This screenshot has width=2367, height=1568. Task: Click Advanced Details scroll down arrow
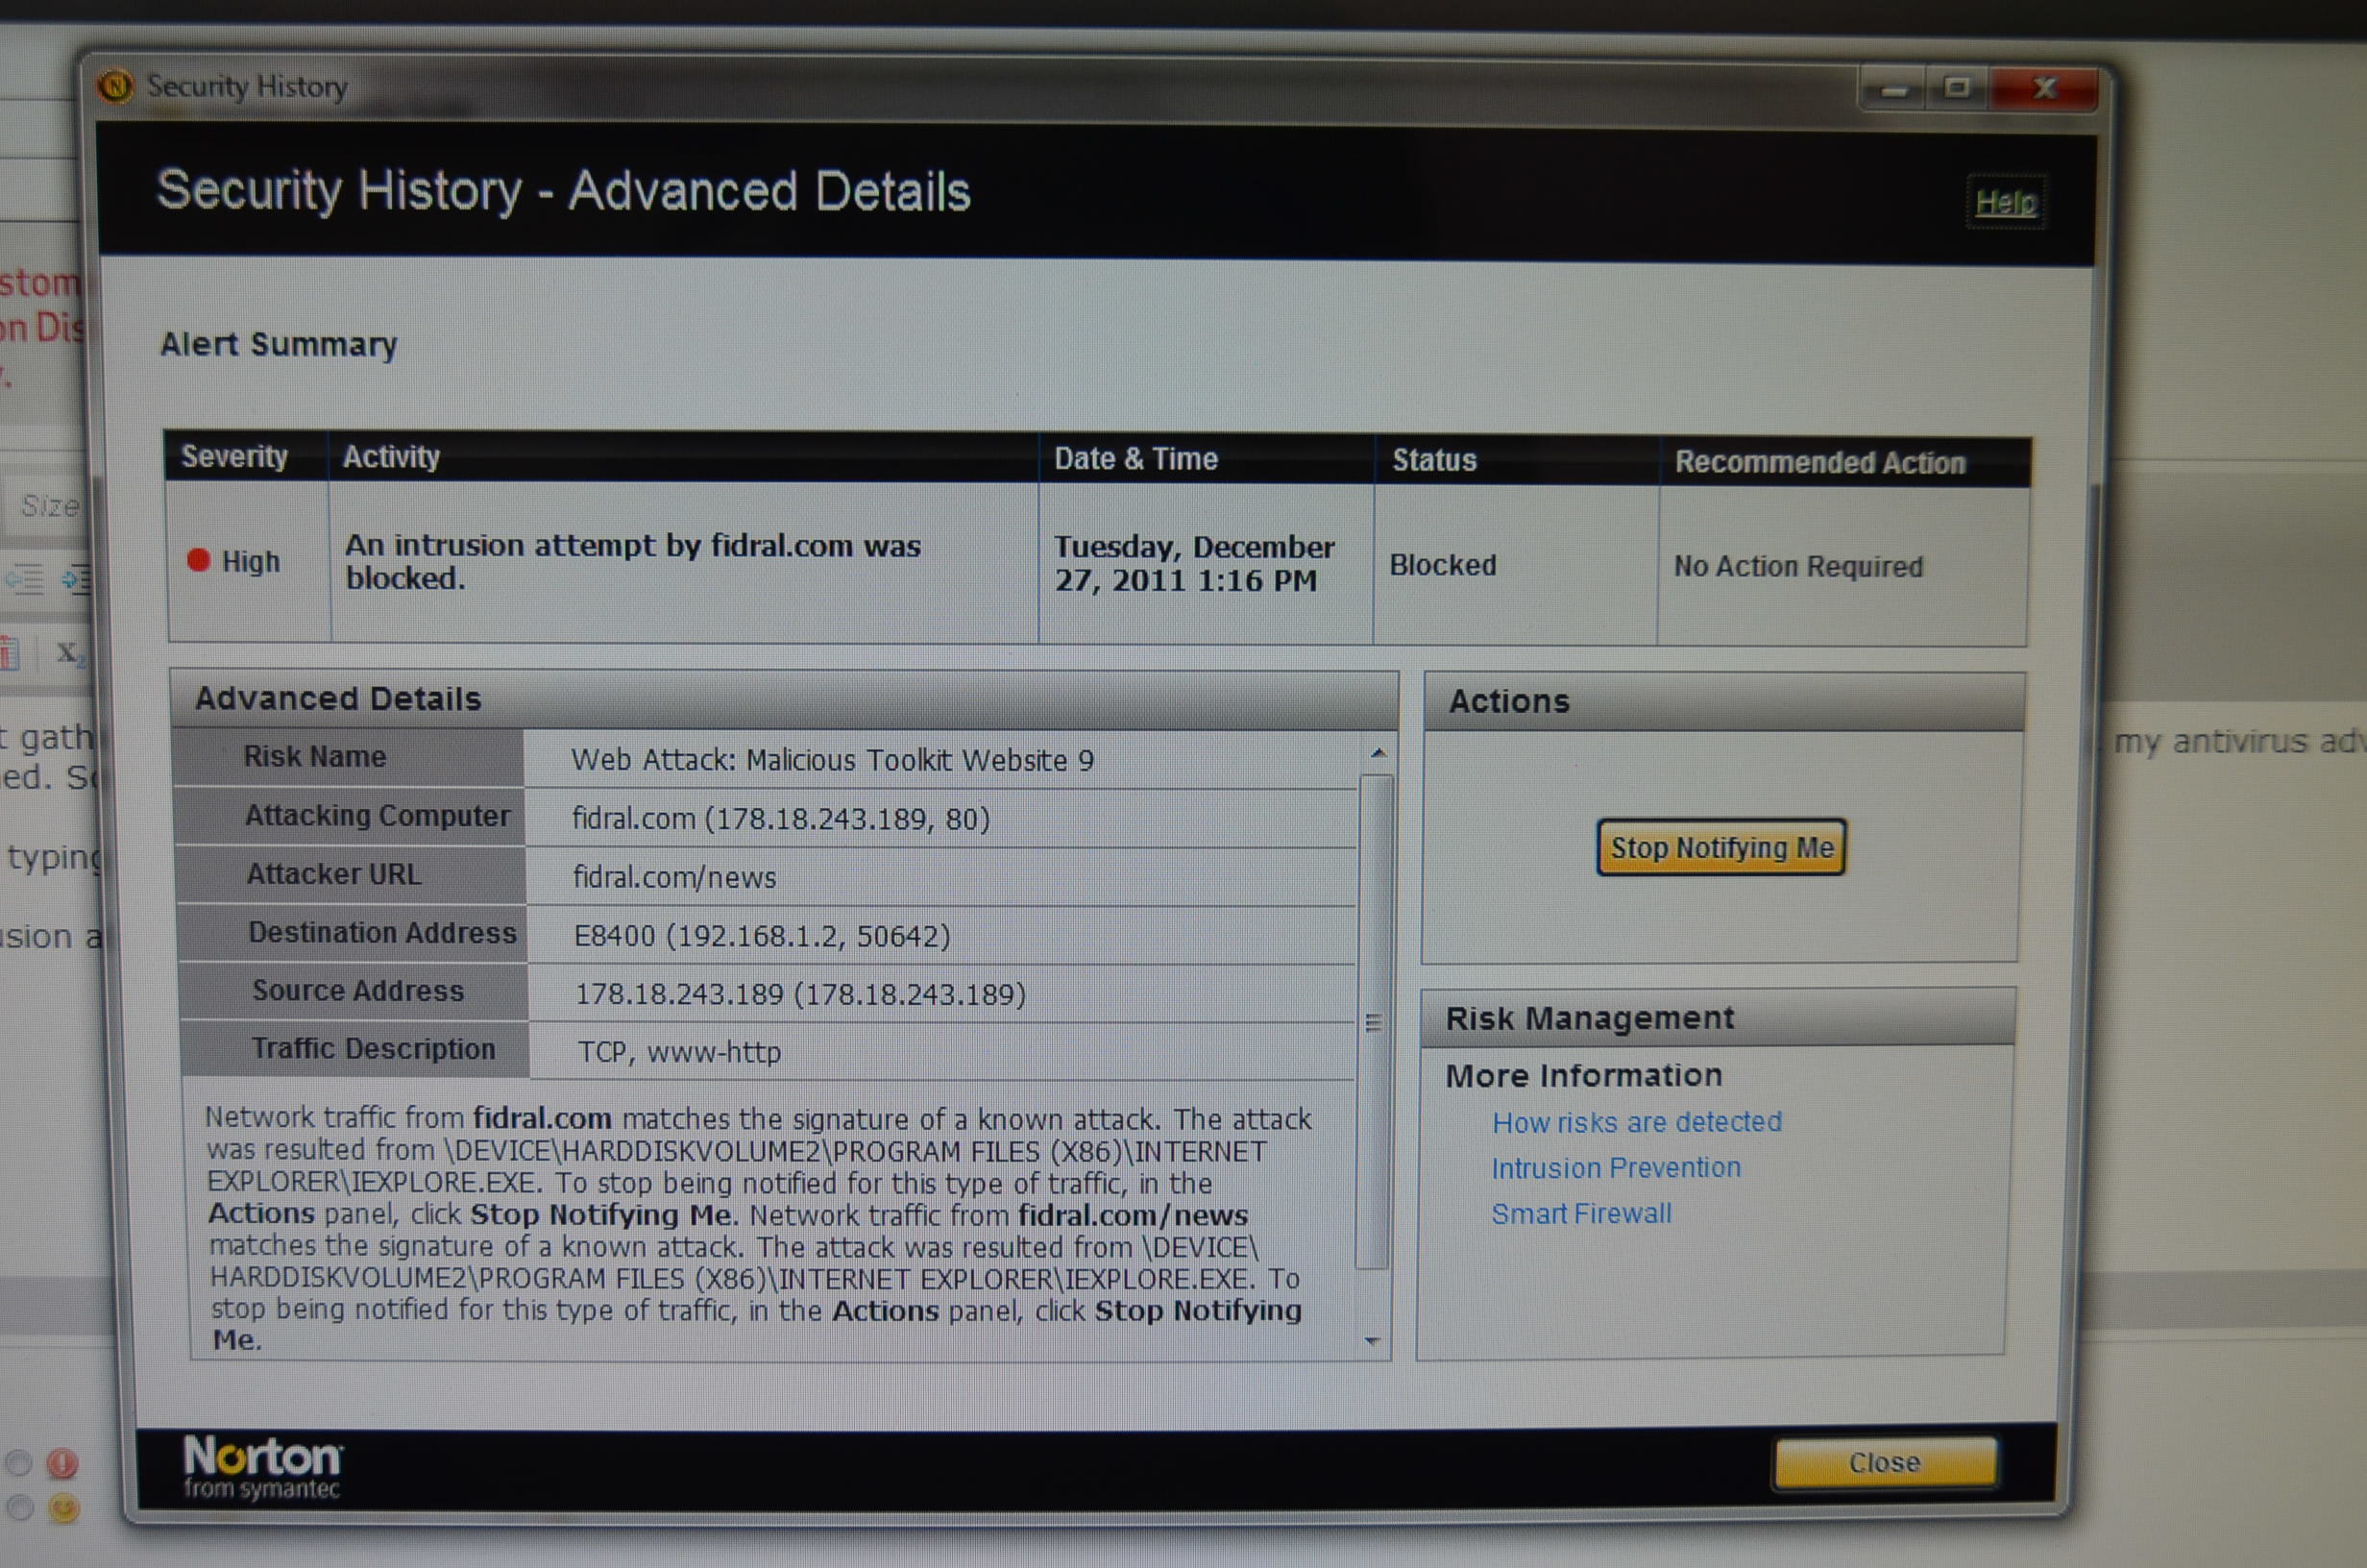tap(1373, 1340)
